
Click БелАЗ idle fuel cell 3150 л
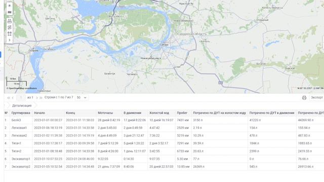click(198, 120)
